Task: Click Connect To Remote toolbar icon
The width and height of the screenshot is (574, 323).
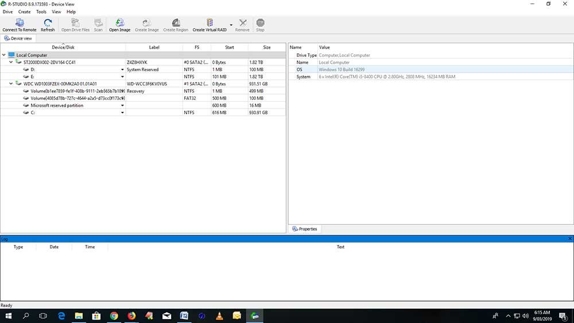Action: pyautogui.click(x=20, y=25)
